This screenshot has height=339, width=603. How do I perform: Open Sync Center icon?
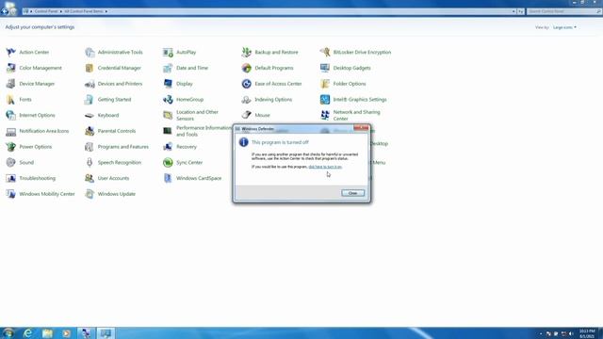[x=168, y=162]
